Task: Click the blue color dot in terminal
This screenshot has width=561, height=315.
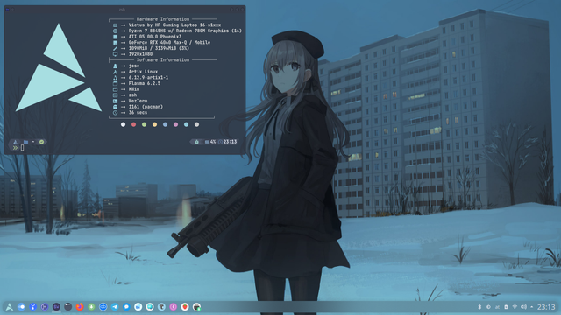Action: click(165, 124)
